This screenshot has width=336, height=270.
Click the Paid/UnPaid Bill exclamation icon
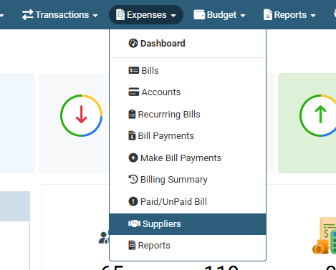tap(133, 201)
